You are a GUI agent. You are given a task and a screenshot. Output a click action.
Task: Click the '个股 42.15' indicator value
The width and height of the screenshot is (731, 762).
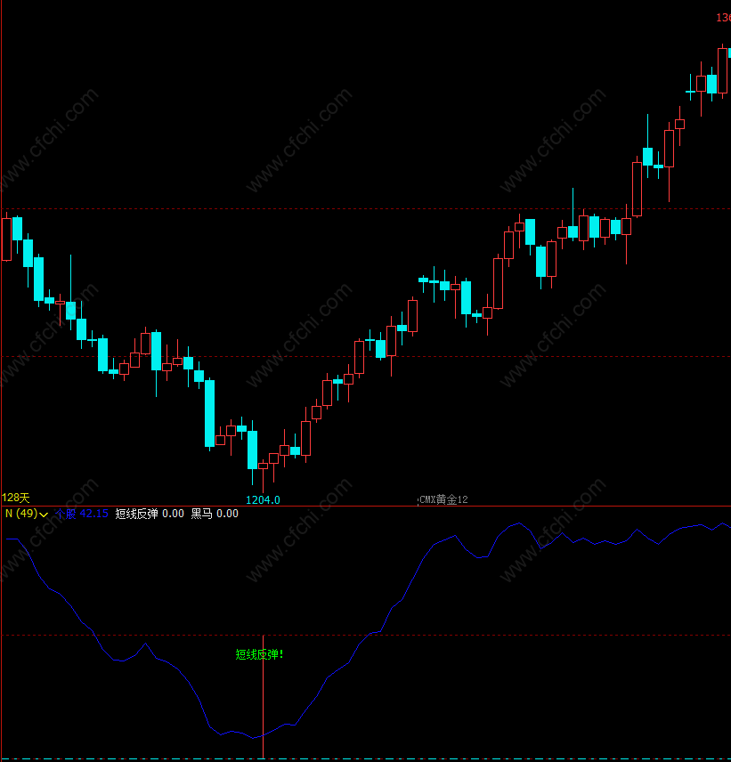pyautogui.click(x=81, y=514)
